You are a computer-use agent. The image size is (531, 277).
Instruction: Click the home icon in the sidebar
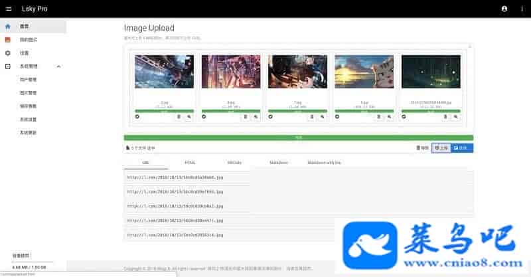8,27
